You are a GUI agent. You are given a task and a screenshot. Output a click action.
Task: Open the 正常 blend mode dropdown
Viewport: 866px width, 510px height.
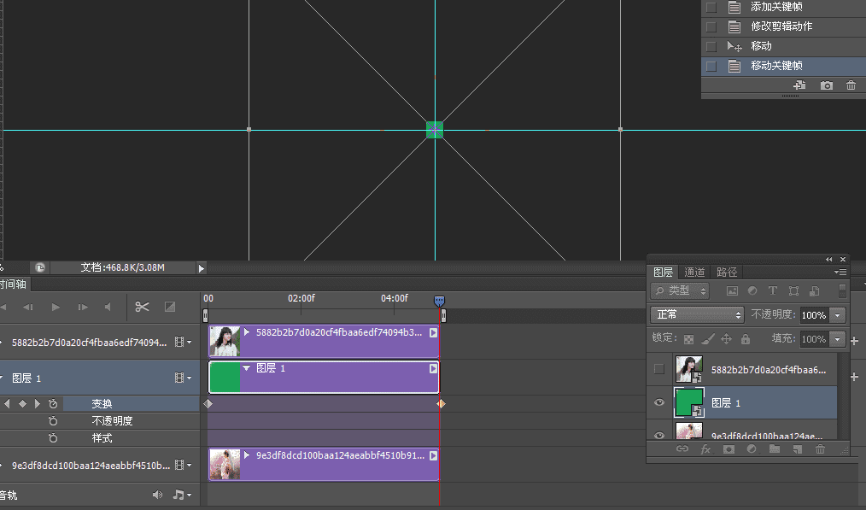pyautogui.click(x=697, y=314)
